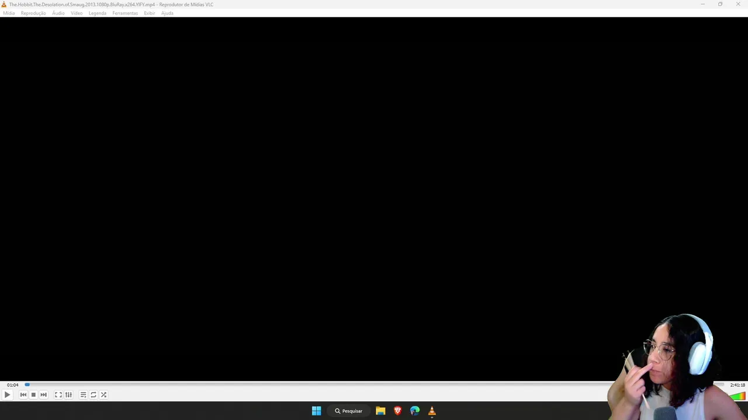Click the elapsed time 01:04 label
The image size is (748, 420).
(x=13, y=385)
